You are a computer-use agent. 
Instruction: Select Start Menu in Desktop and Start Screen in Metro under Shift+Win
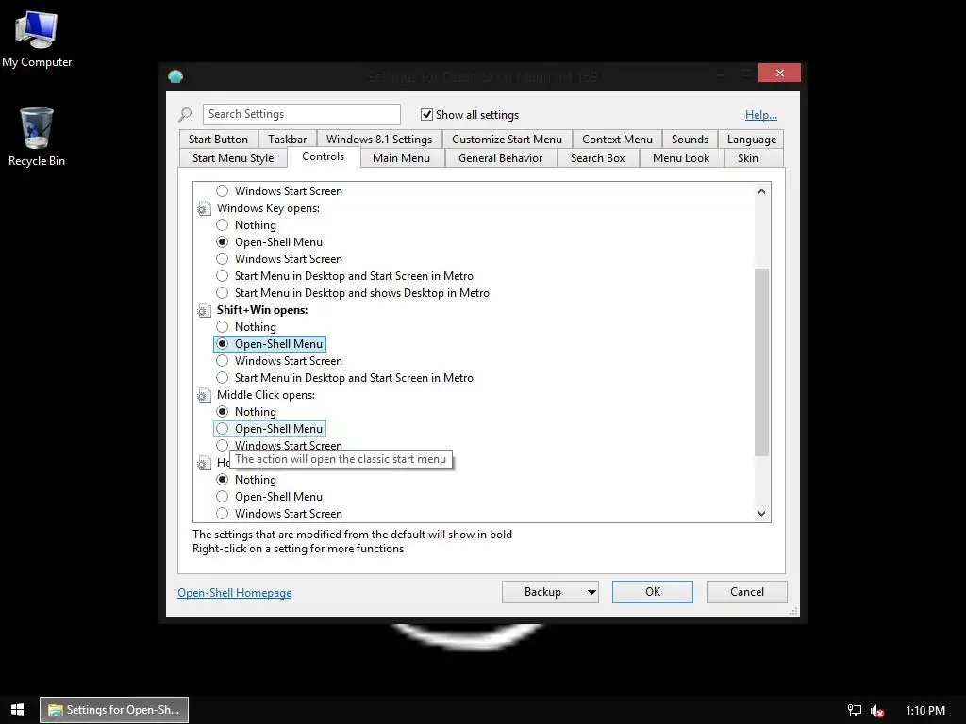click(223, 378)
